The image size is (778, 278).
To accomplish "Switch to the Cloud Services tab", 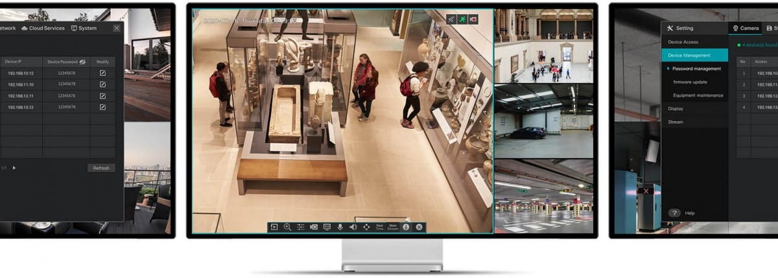I will coord(43,29).
